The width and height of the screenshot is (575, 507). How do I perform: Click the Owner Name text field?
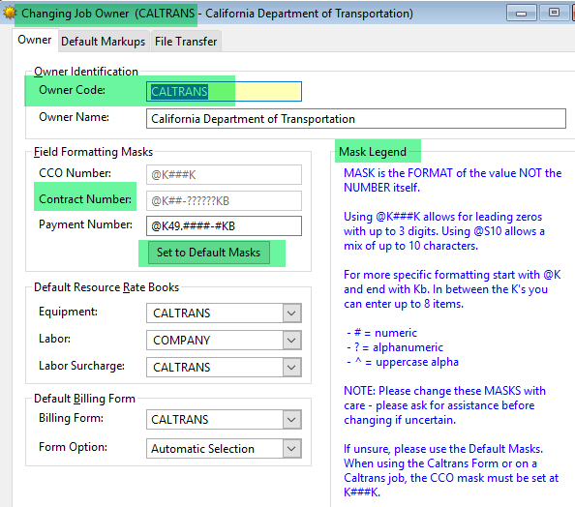(355, 119)
